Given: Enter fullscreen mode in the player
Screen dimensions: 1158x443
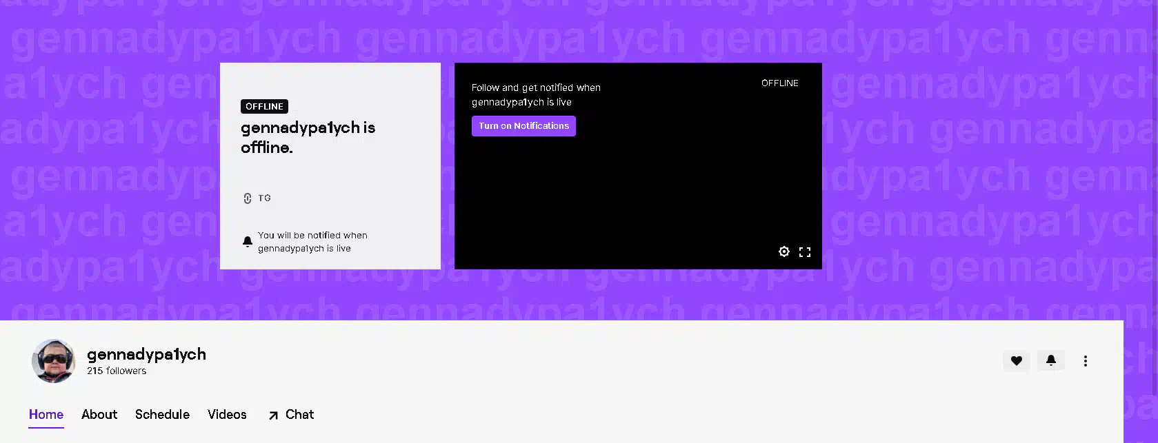Looking at the screenshot, I should coord(805,252).
